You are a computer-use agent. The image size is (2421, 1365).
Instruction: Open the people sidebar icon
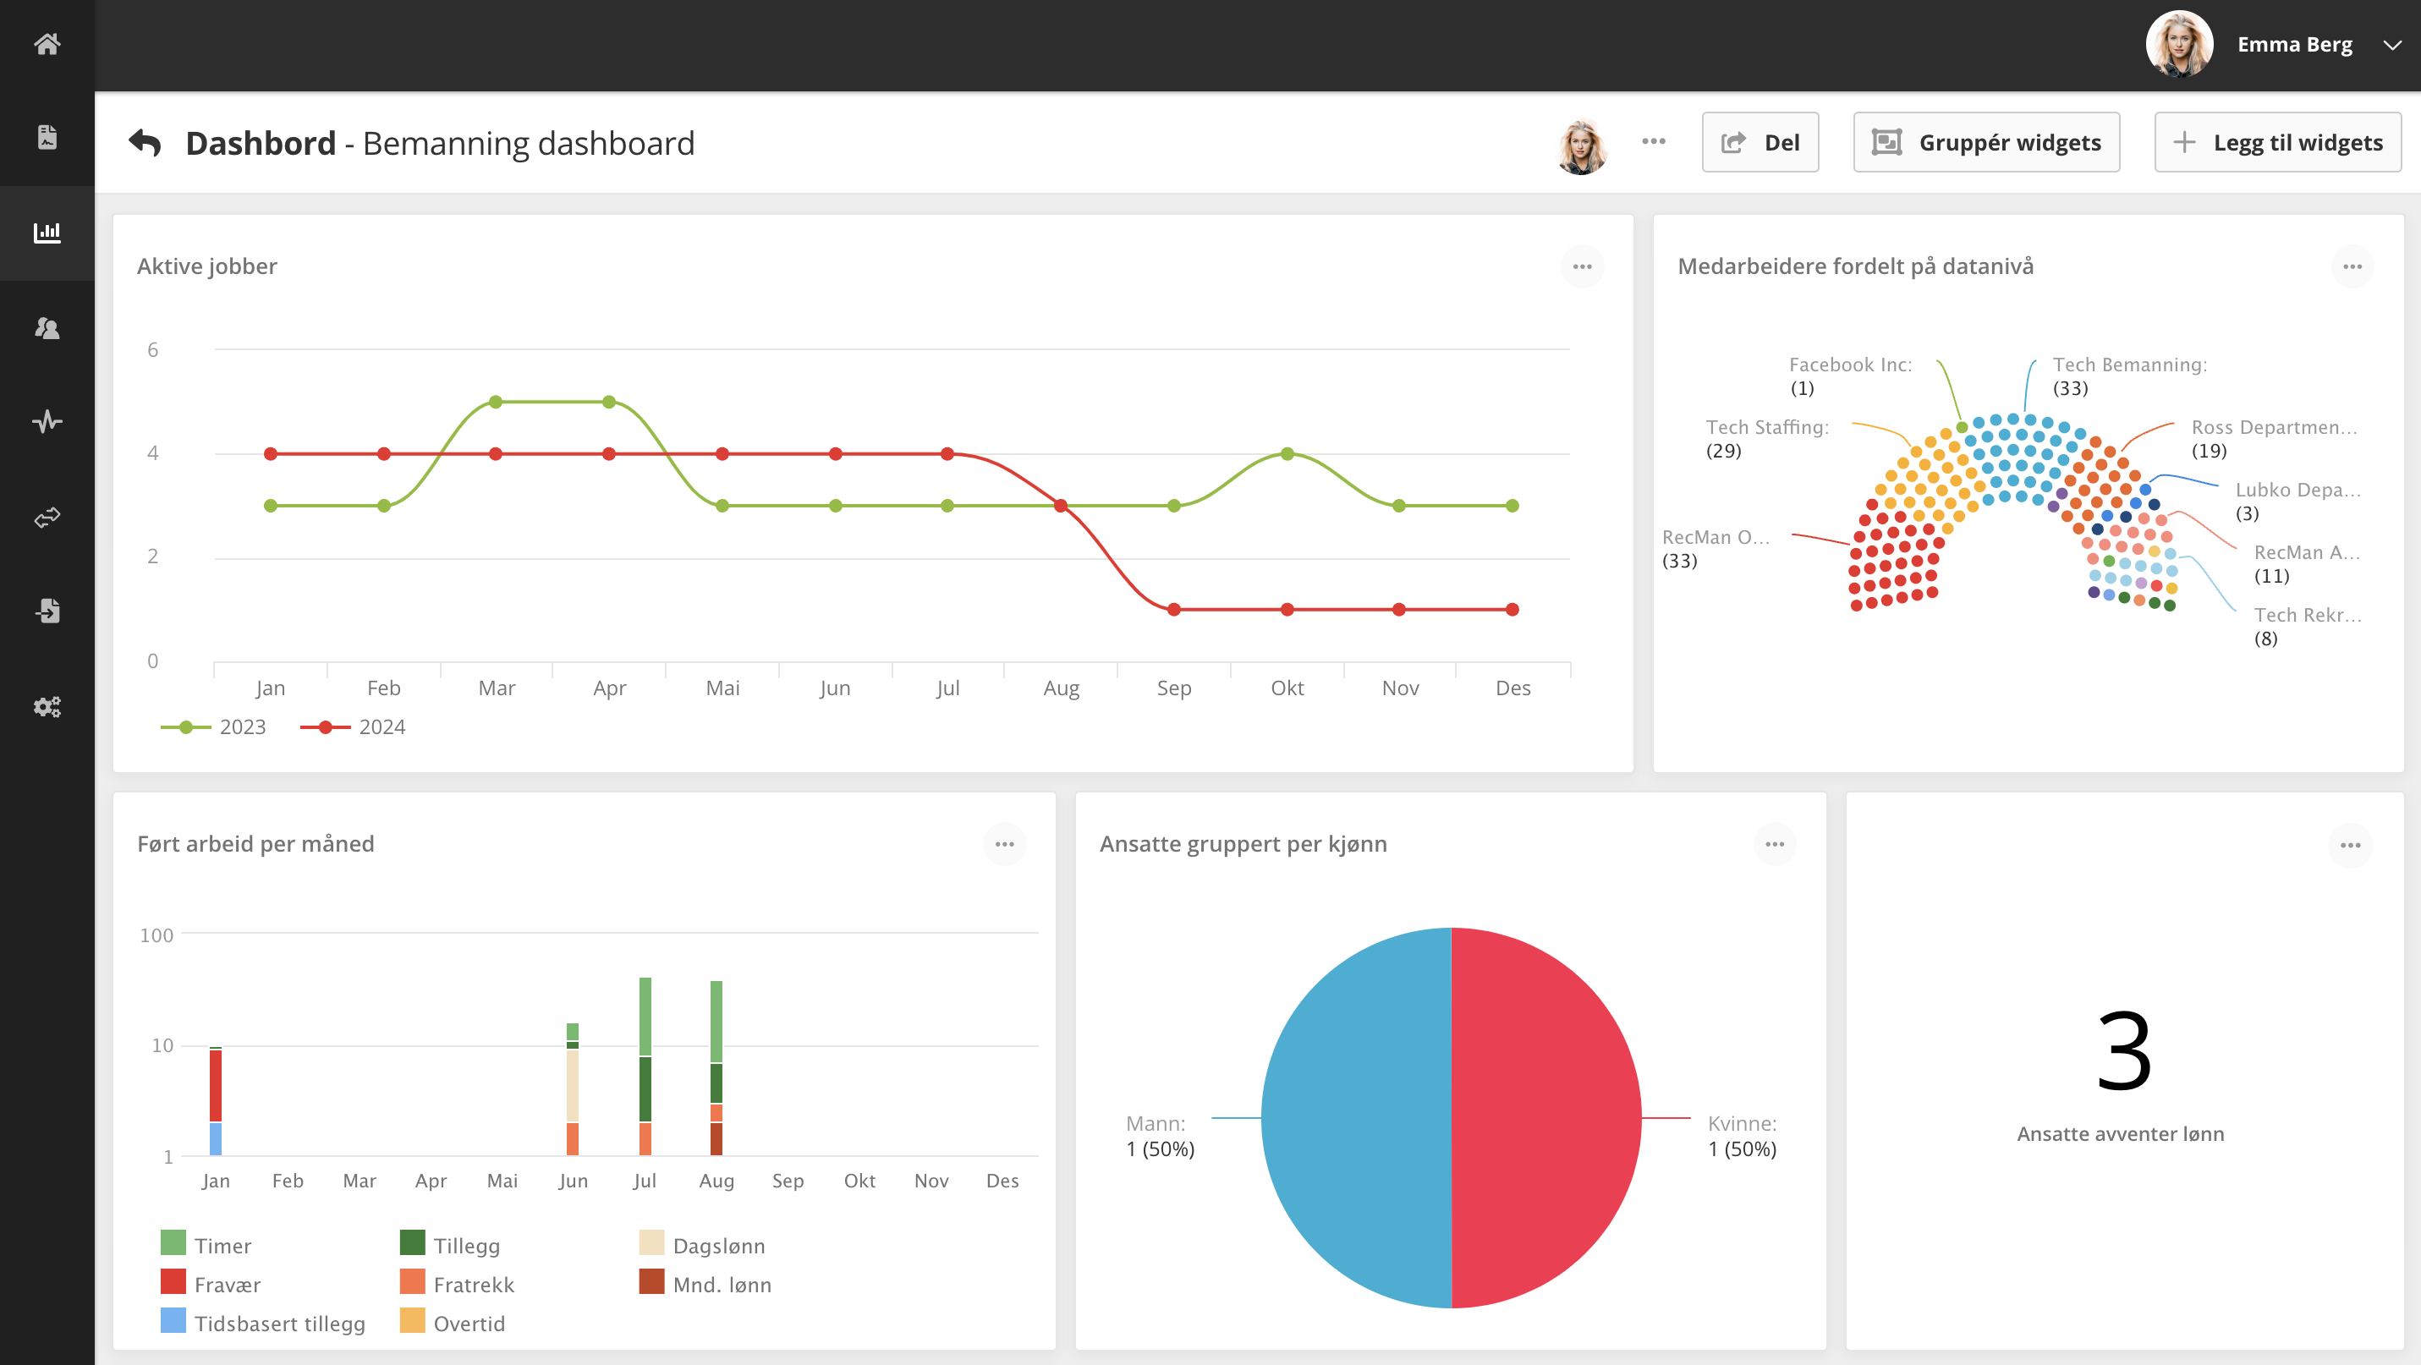(x=47, y=328)
